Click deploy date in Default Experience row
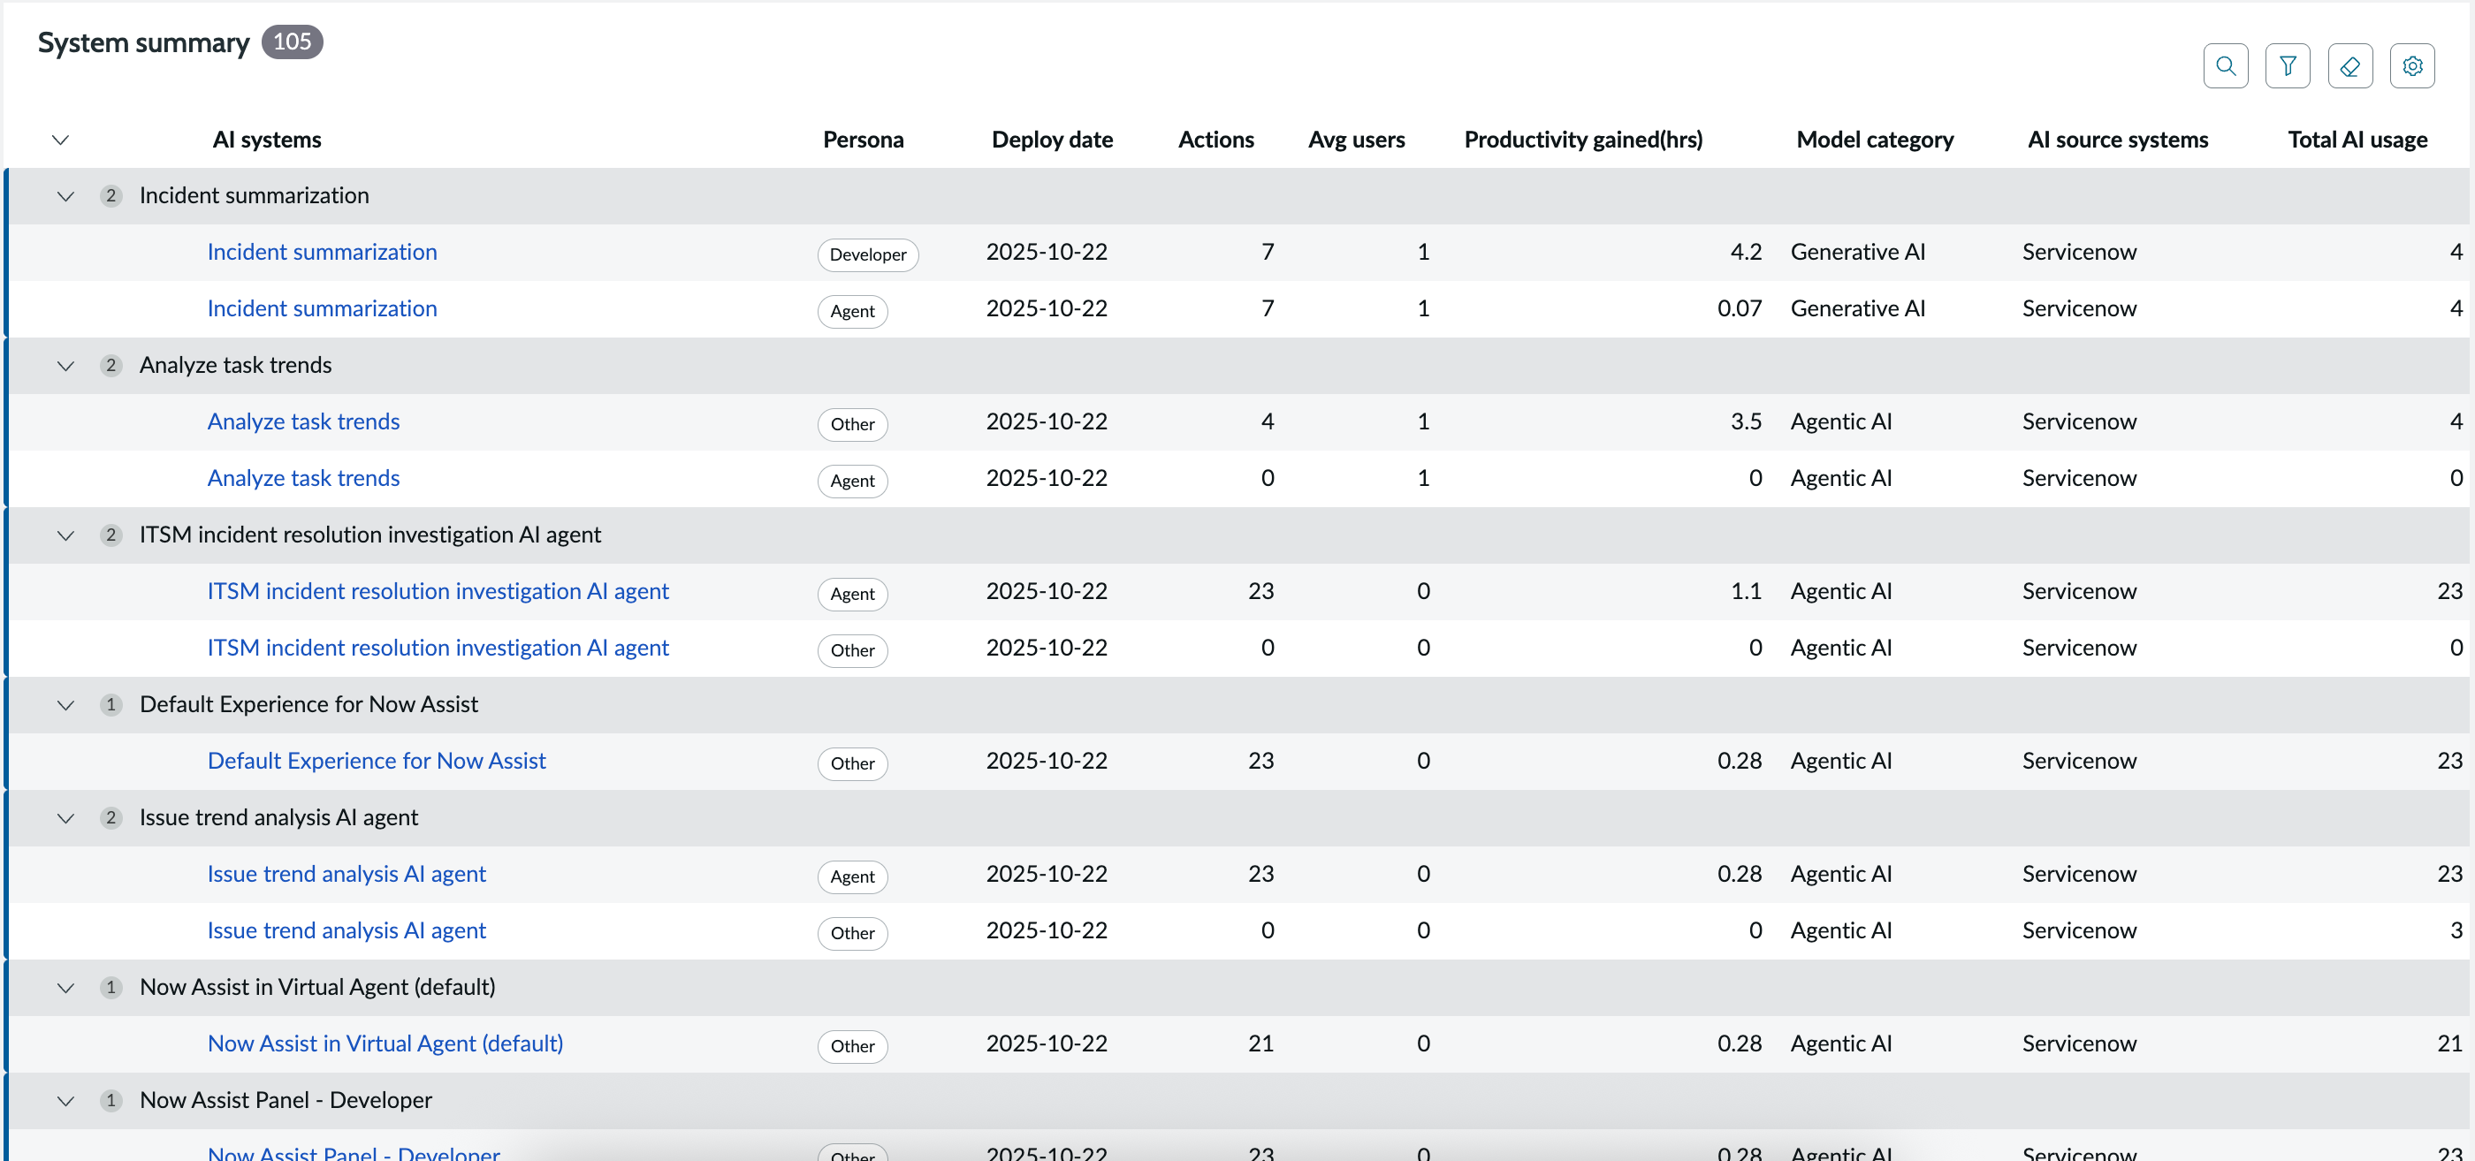The image size is (2475, 1161). (1047, 762)
